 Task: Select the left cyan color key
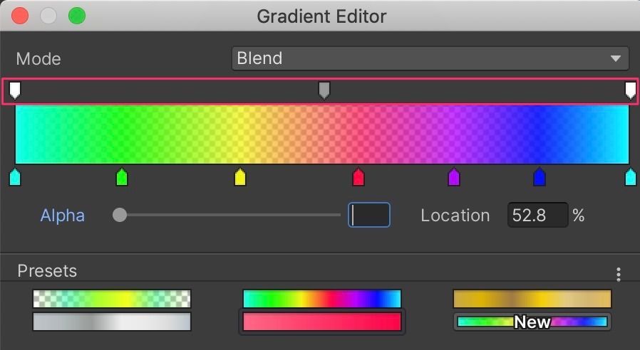click(x=15, y=177)
